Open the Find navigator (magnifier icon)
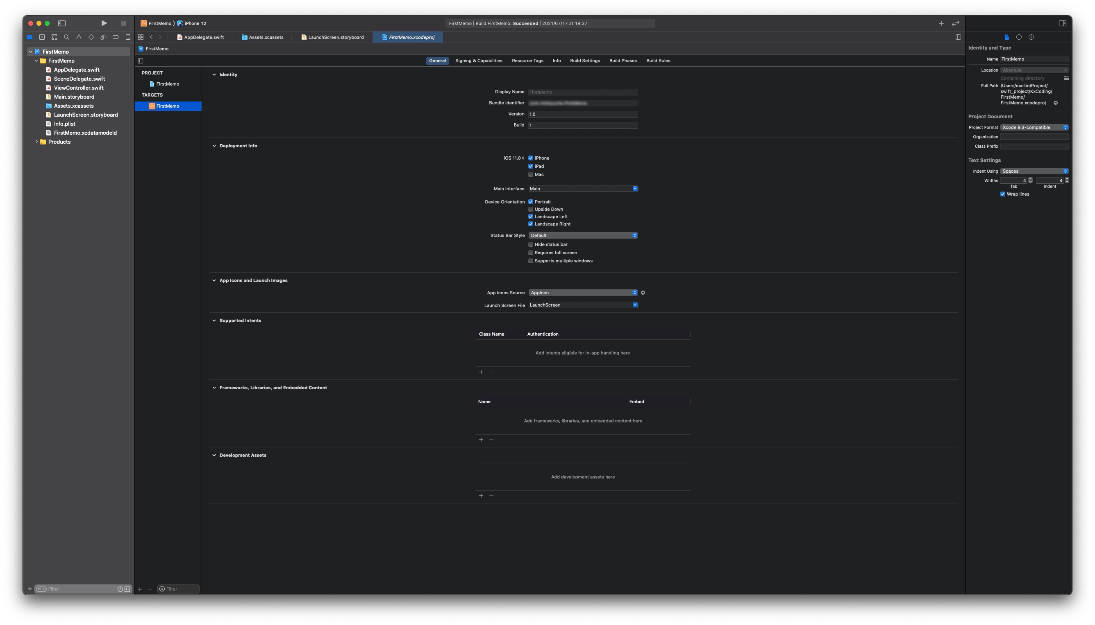1095x625 pixels. coord(67,37)
